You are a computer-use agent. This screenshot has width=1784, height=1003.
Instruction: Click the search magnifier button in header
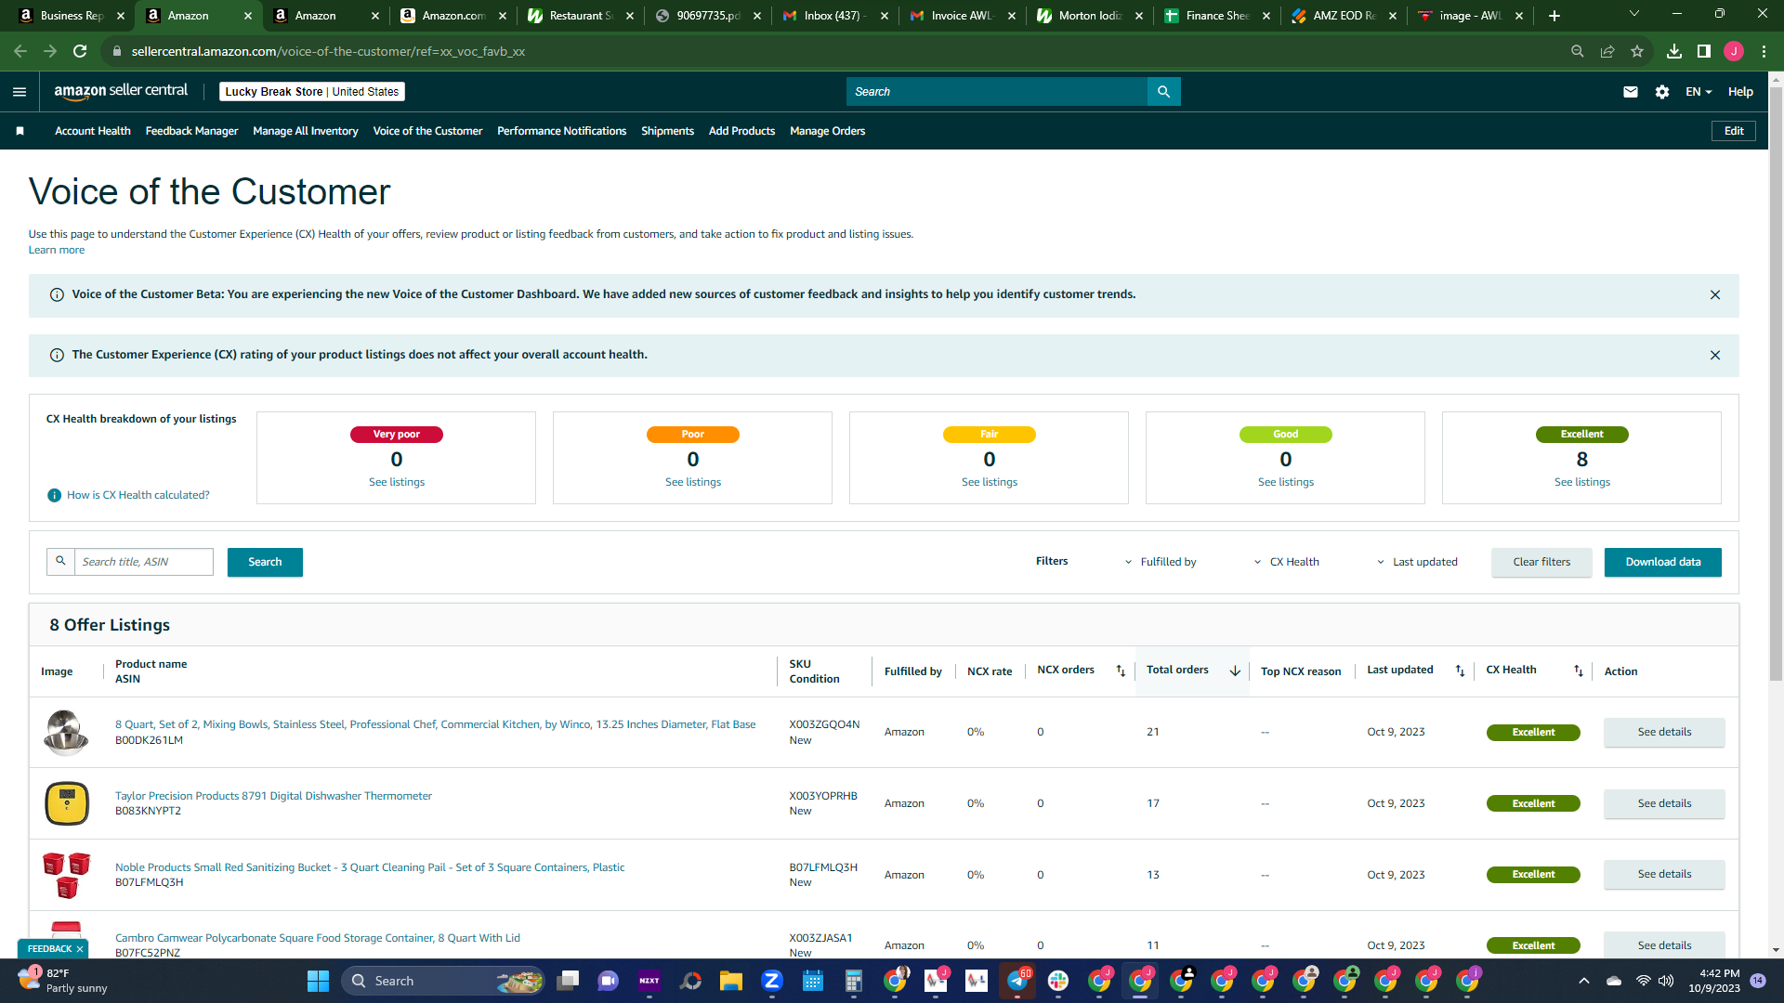(1163, 92)
